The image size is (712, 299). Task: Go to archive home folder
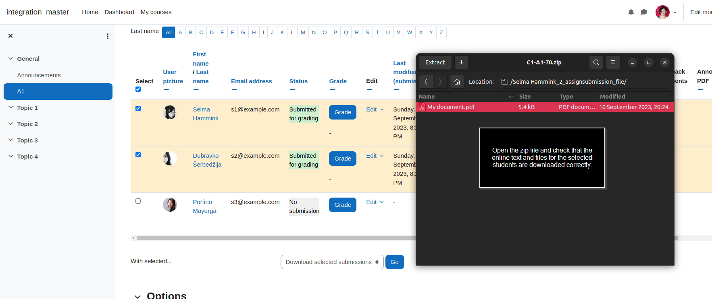pyautogui.click(x=457, y=82)
